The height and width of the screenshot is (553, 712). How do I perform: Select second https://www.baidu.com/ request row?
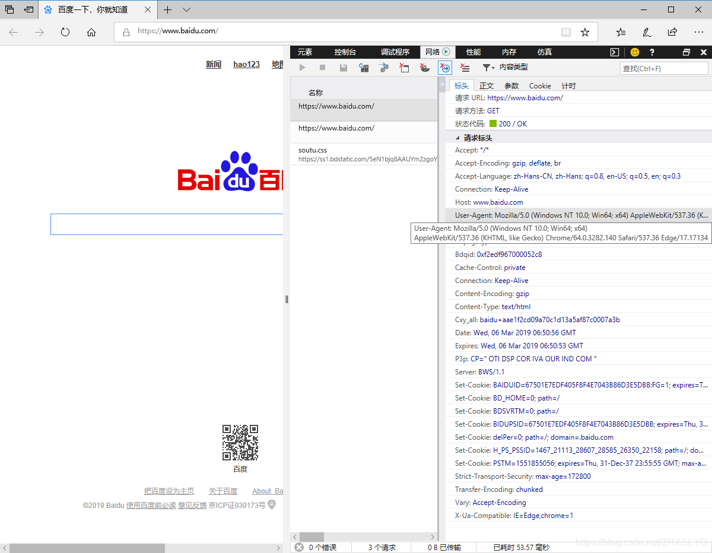364,132
